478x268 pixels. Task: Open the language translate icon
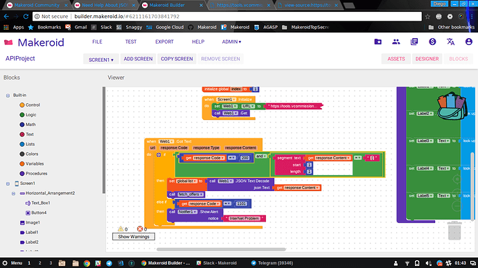click(x=450, y=42)
